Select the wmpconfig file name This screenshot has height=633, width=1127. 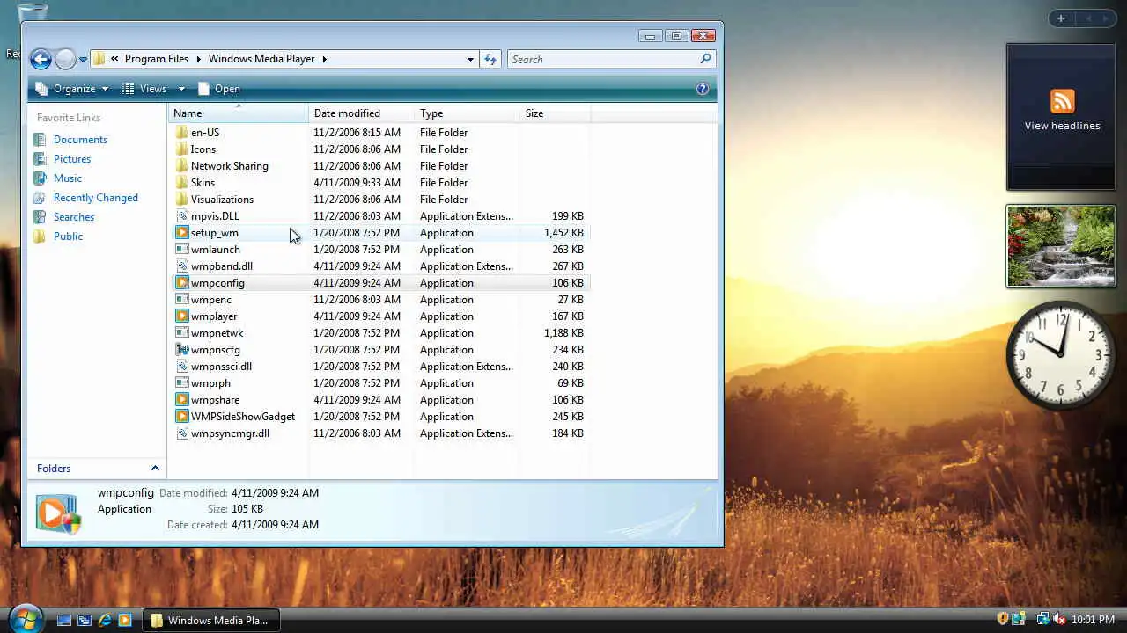(x=217, y=283)
